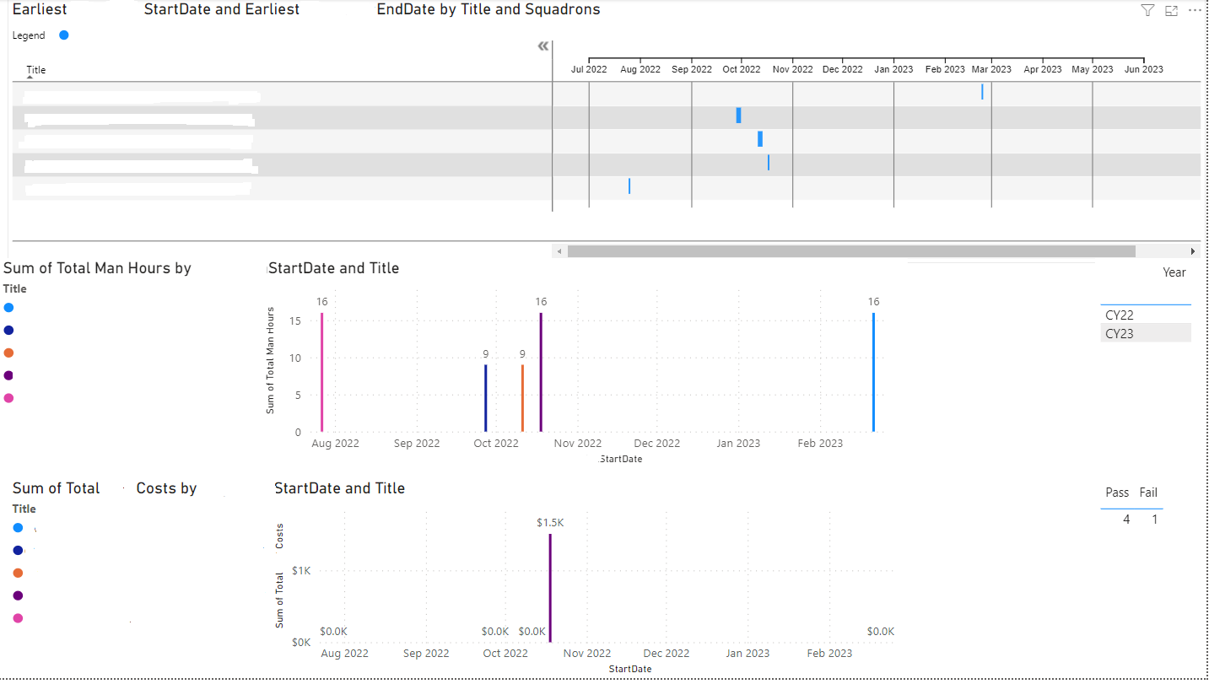Open the filter icon on Gantt visual
This screenshot has height=684, width=1209.
point(1147,10)
